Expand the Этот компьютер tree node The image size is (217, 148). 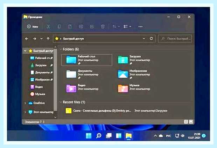(25, 112)
